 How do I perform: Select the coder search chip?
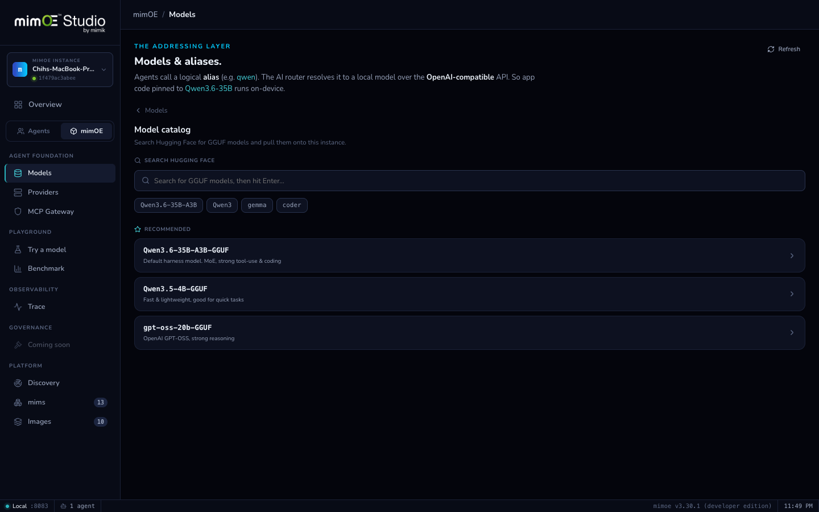(x=292, y=205)
